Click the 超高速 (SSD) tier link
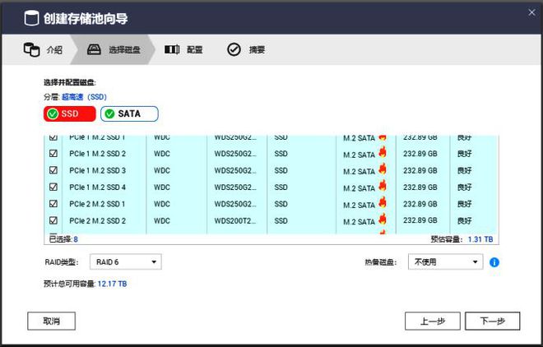 pos(84,97)
